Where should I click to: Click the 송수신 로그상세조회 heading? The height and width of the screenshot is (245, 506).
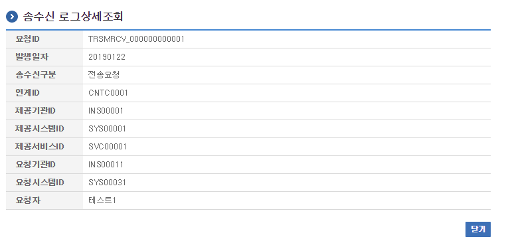(x=73, y=17)
